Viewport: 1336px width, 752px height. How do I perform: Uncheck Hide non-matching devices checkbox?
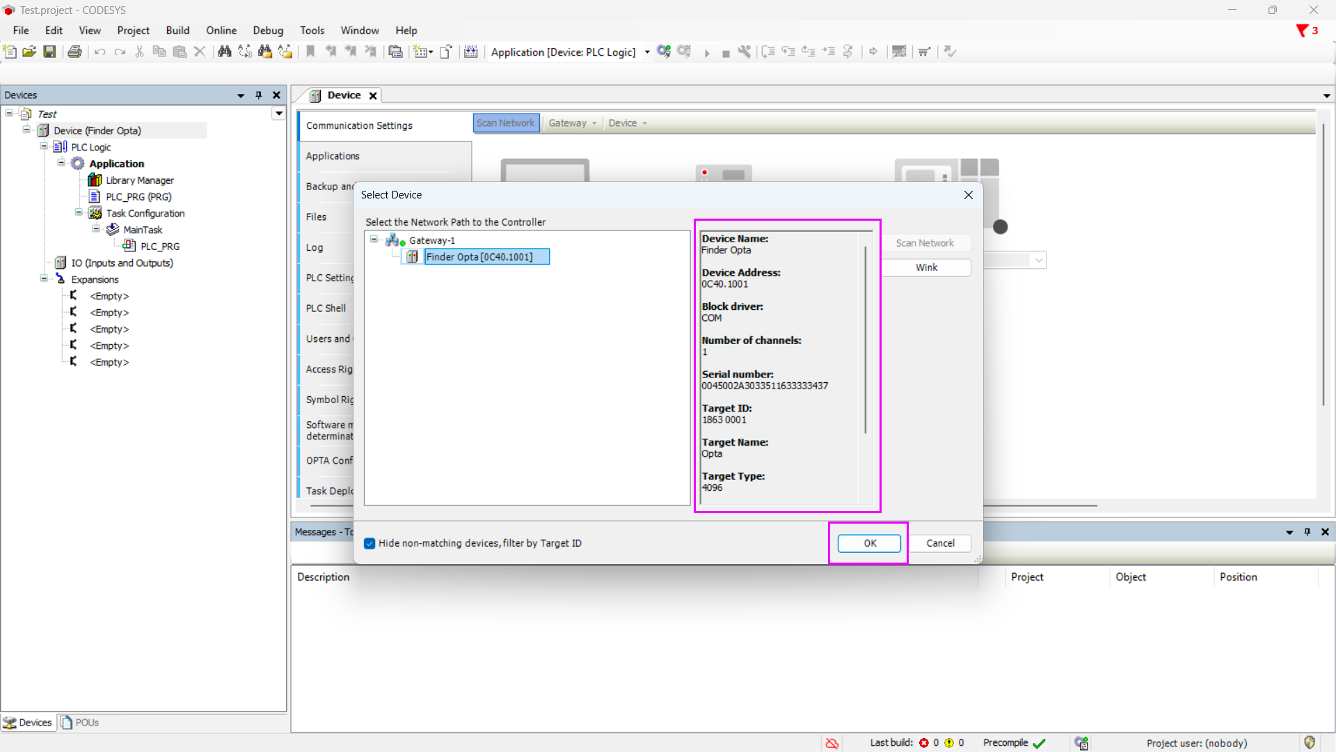tap(369, 543)
